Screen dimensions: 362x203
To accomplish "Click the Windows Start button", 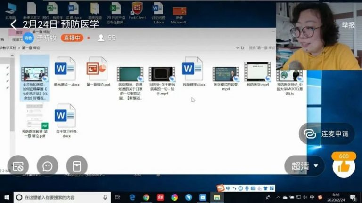I will pyautogui.click(x=7, y=197).
